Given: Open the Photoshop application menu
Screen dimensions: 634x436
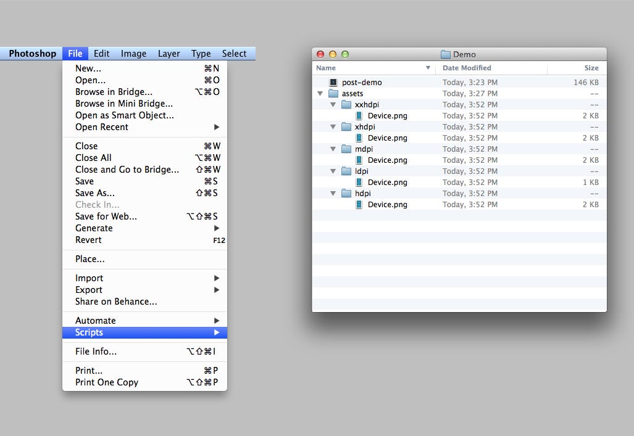Looking at the screenshot, I should pos(32,54).
